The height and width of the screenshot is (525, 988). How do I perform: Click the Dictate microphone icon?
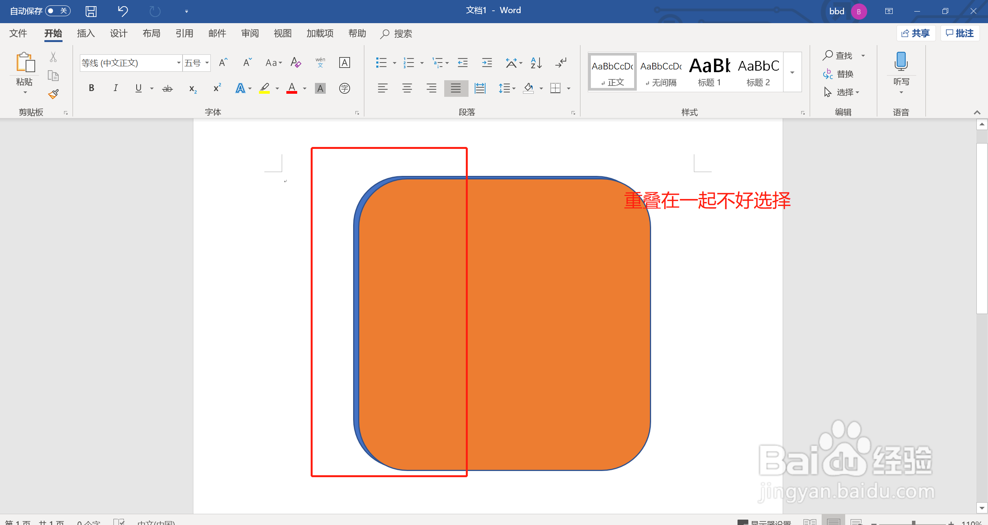point(901,61)
